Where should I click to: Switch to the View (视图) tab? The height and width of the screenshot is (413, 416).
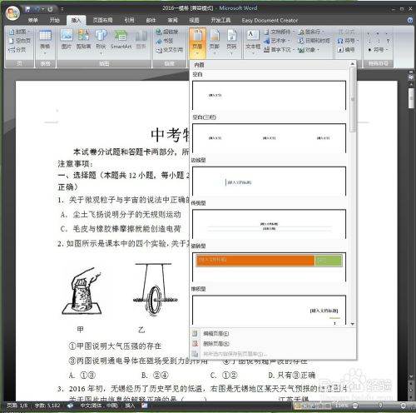(x=194, y=20)
